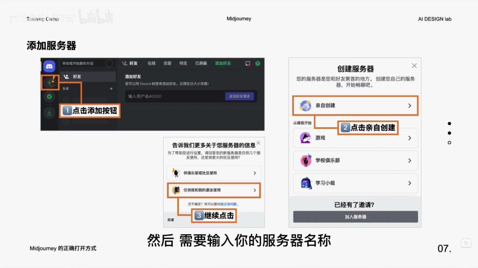Click the 添加服务器 slide heading
The image size is (478, 268).
(x=51, y=46)
